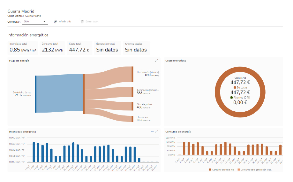Screen dimensions: 293x182
Task: Click the Generación total Sin datos card
Action: coord(108,48)
